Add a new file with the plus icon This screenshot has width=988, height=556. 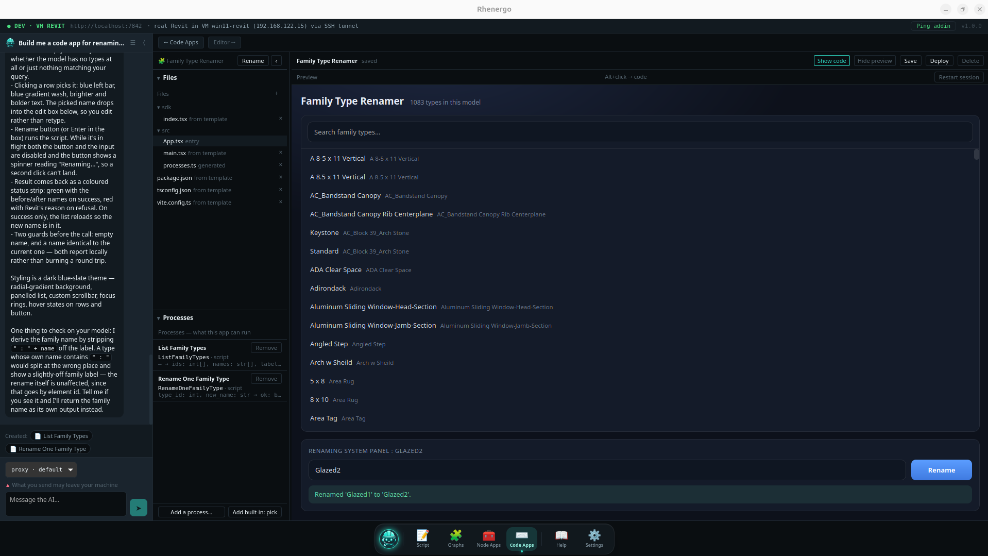point(277,93)
